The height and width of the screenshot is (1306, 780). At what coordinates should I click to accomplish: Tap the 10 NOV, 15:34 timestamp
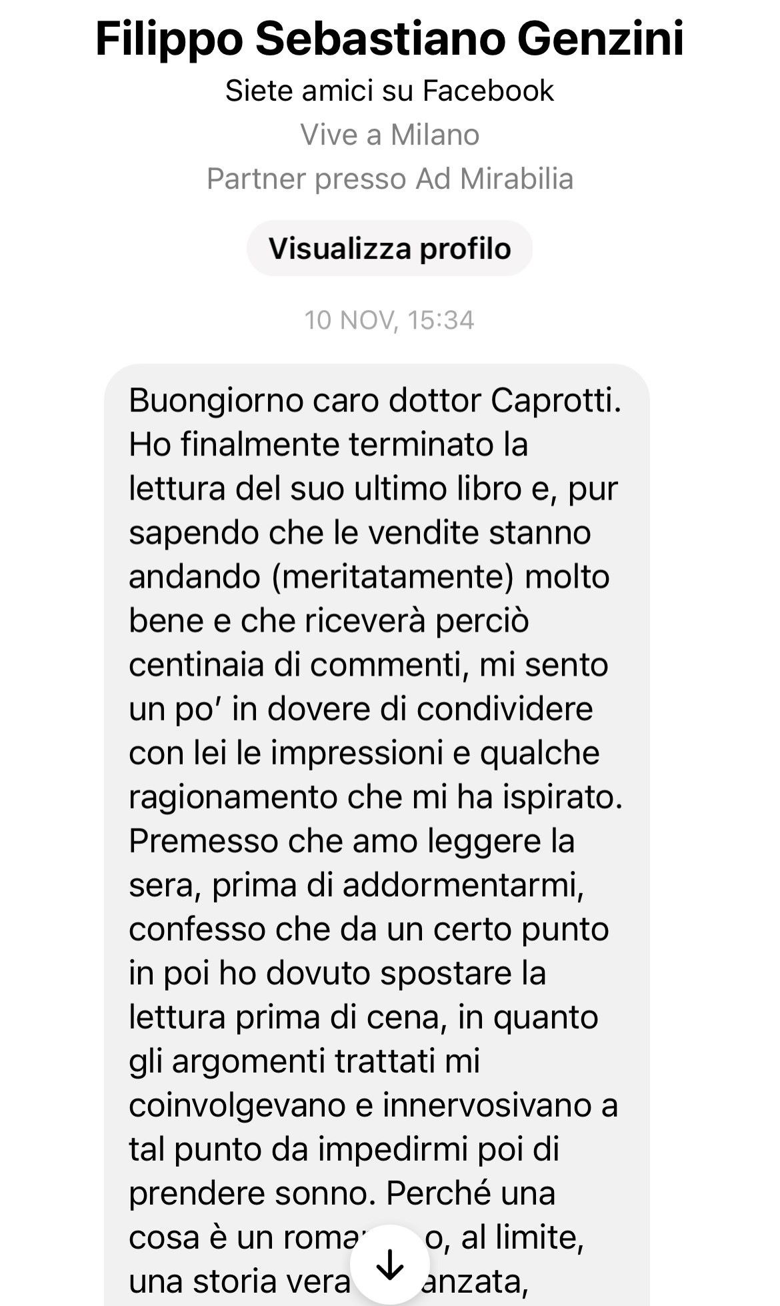pos(390,320)
